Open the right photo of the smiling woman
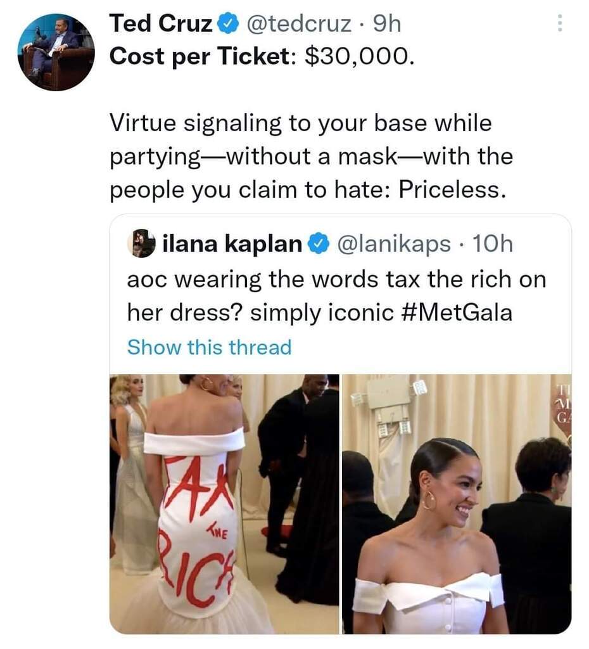Image resolution: width=589 pixels, height=649 pixels. coord(456,504)
